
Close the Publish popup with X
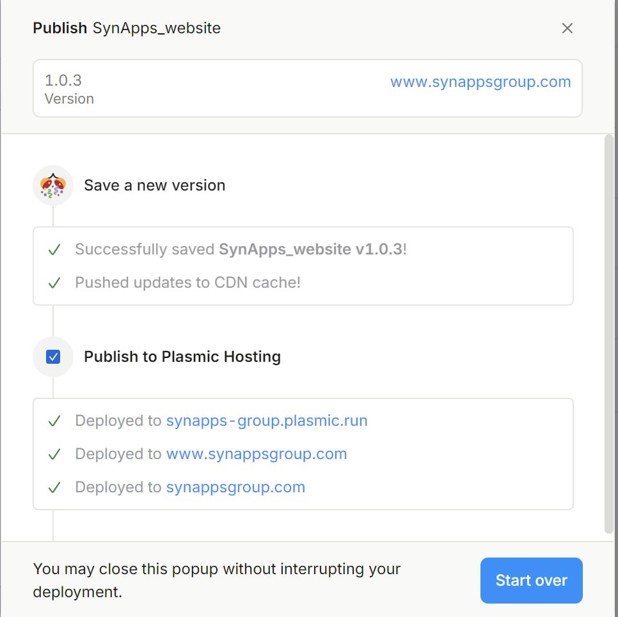pyautogui.click(x=567, y=28)
